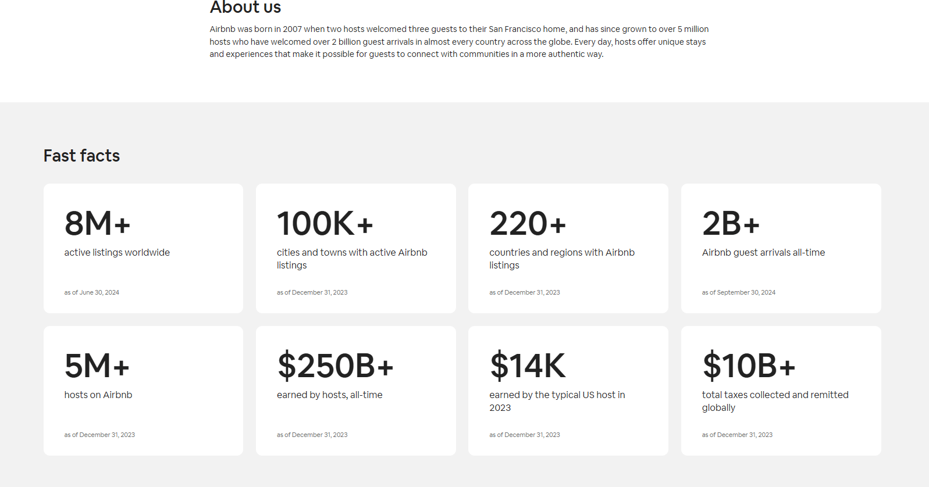Click the "About us" heading
The image size is (929, 487).
pos(245,8)
